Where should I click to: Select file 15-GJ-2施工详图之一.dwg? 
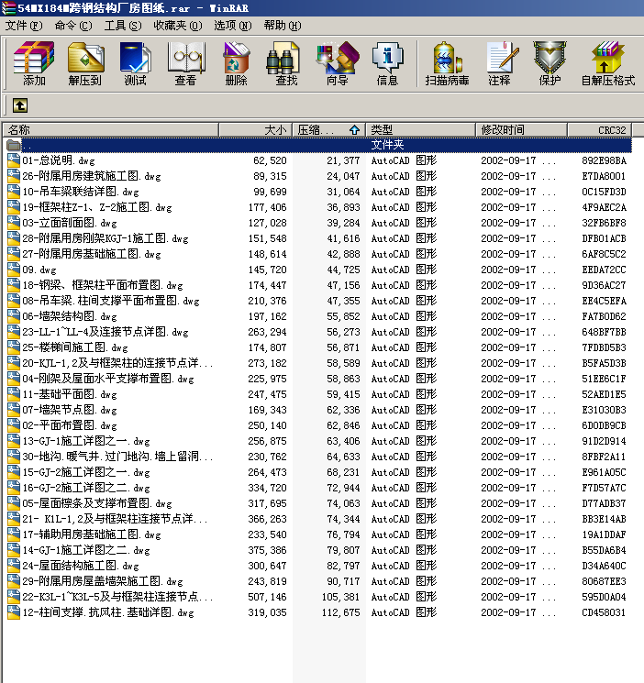tap(86, 472)
